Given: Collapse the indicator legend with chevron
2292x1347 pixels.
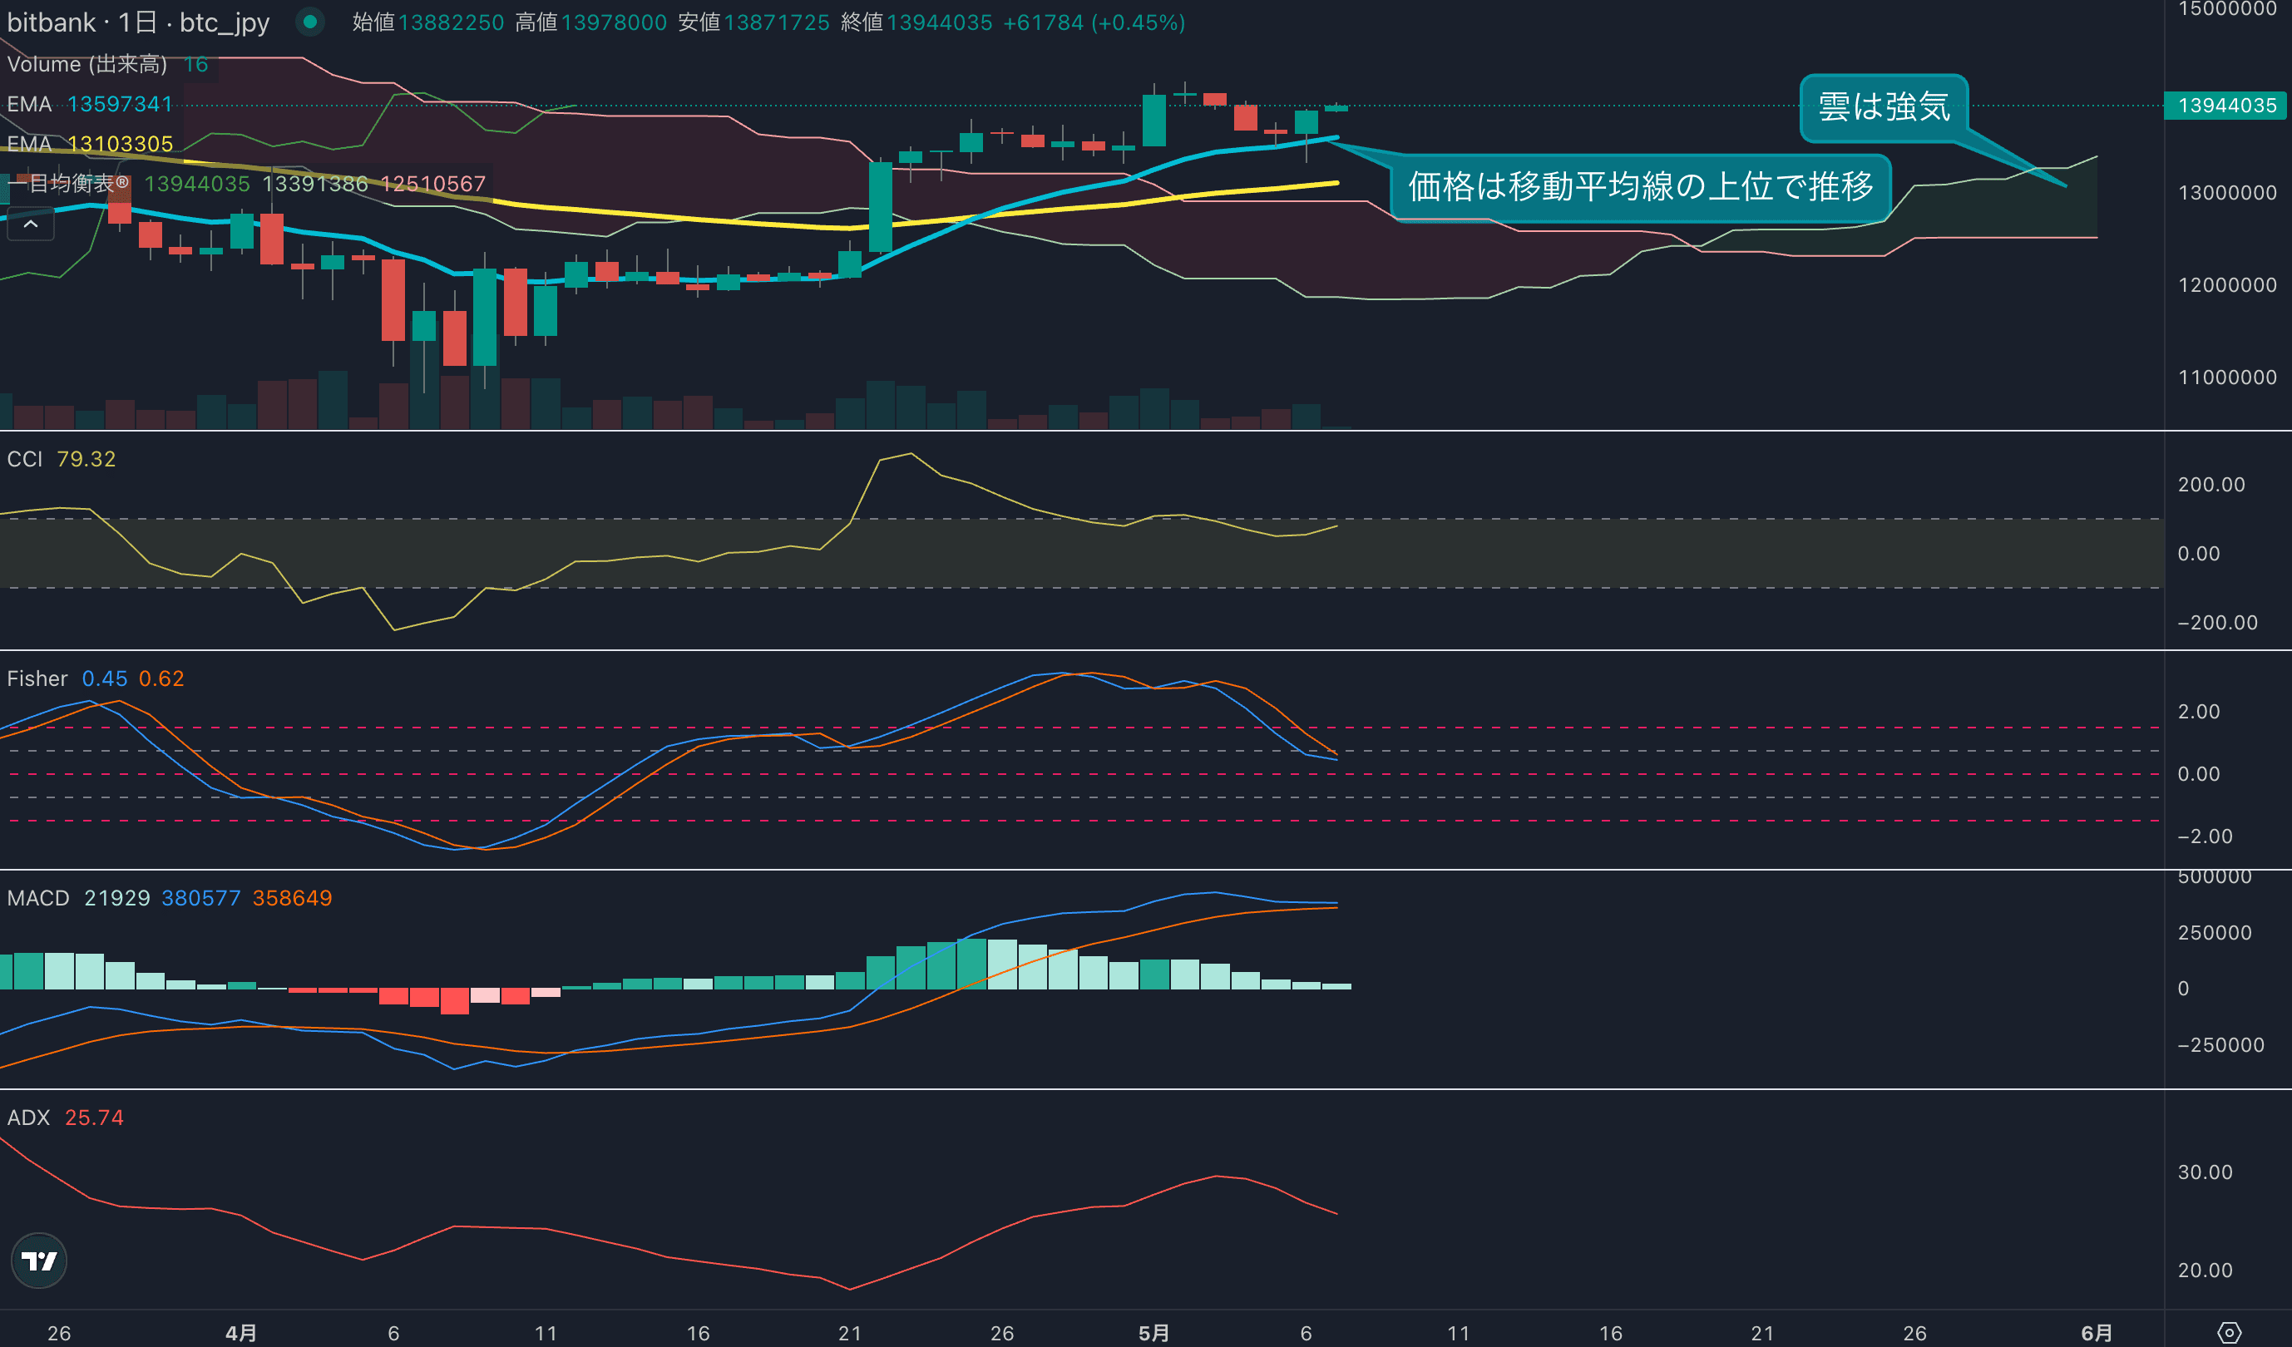Looking at the screenshot, I should [x=31, y=224].
